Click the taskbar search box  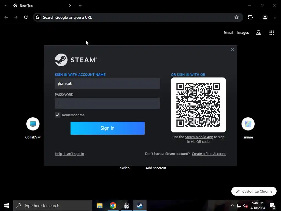(x=53, y=206)
